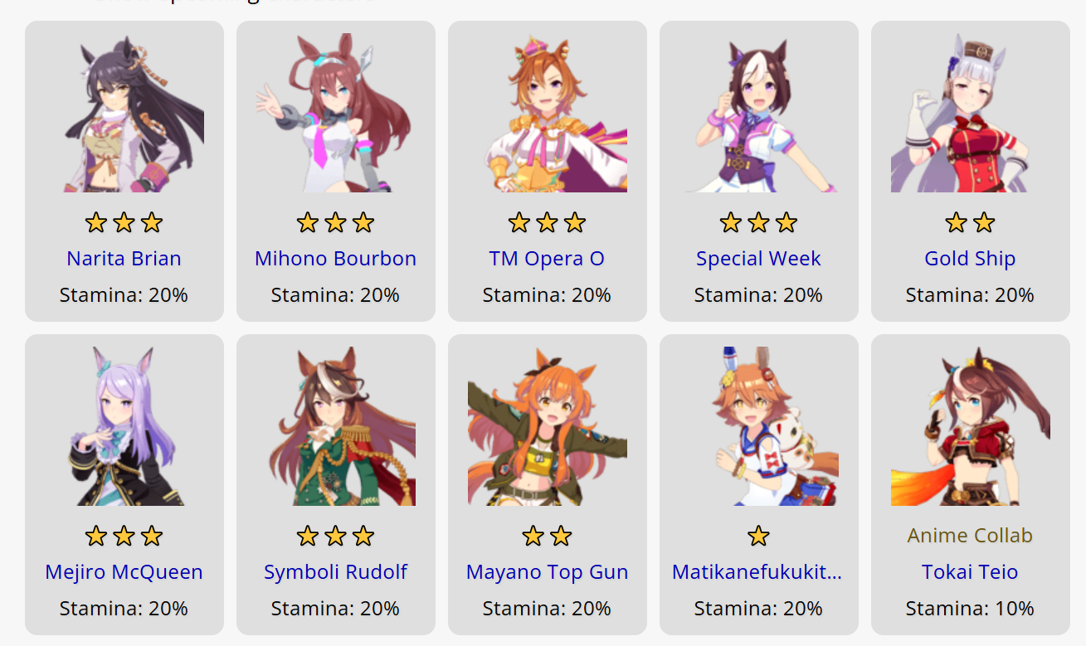Click the Mihono Bourbon name link
This screenshot has width=1086, height=646.
click(335, 259)
